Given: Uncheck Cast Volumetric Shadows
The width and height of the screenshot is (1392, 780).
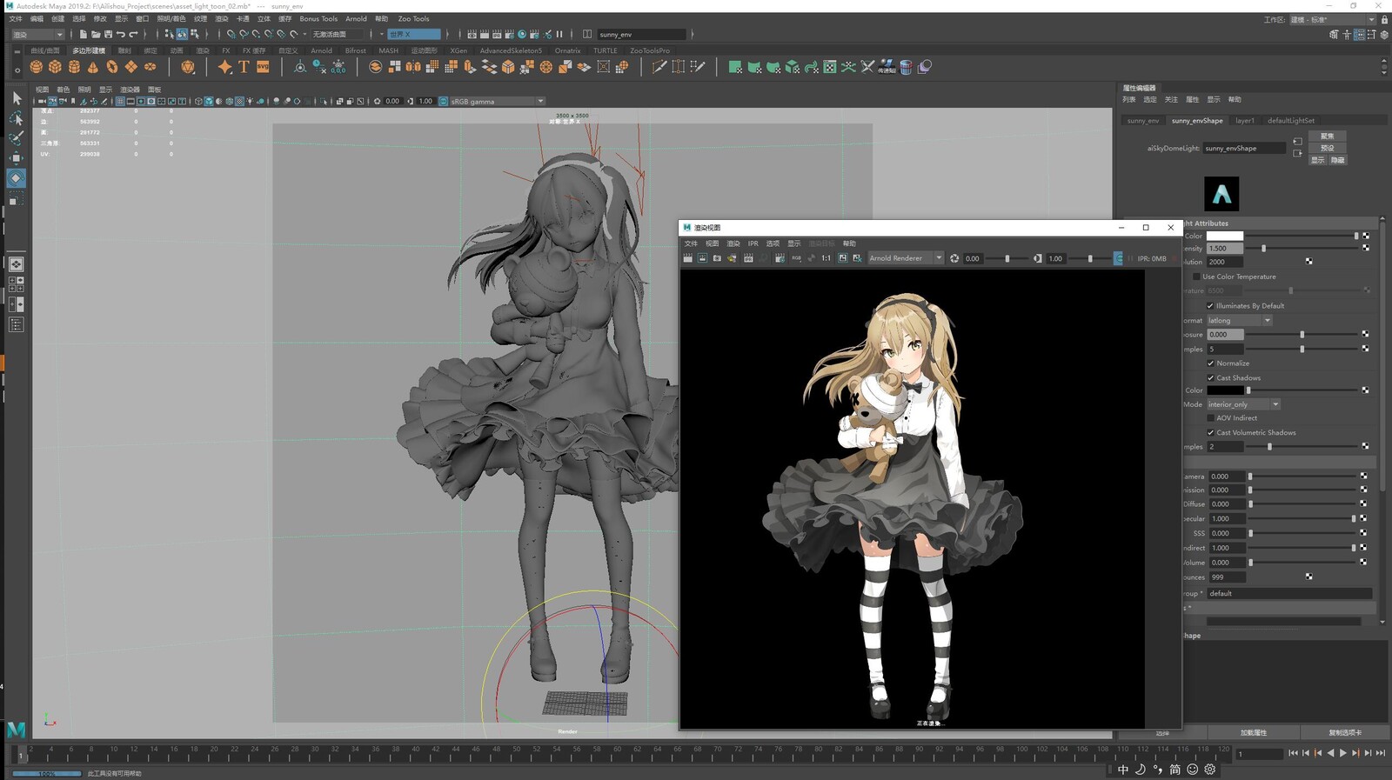Looking at the screenshot, I should tap(1210, 433).
